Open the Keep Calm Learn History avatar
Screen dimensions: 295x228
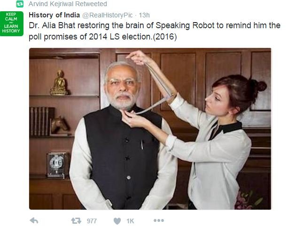(12, 24)
